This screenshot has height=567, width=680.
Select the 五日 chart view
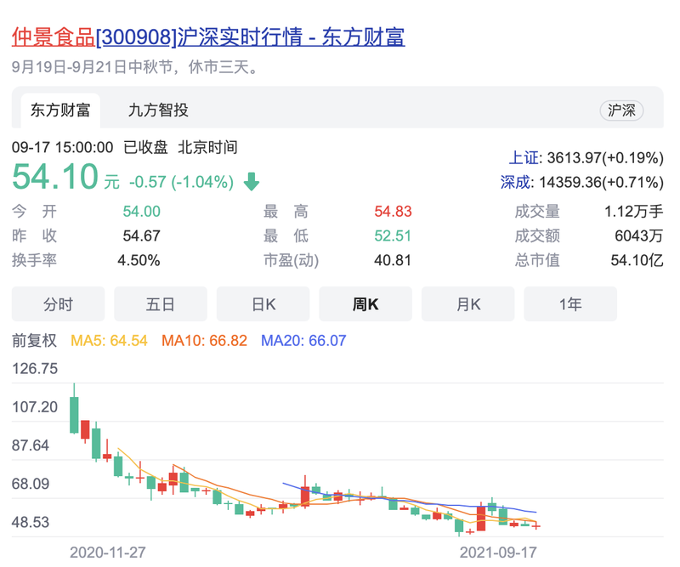click(161, 304)
